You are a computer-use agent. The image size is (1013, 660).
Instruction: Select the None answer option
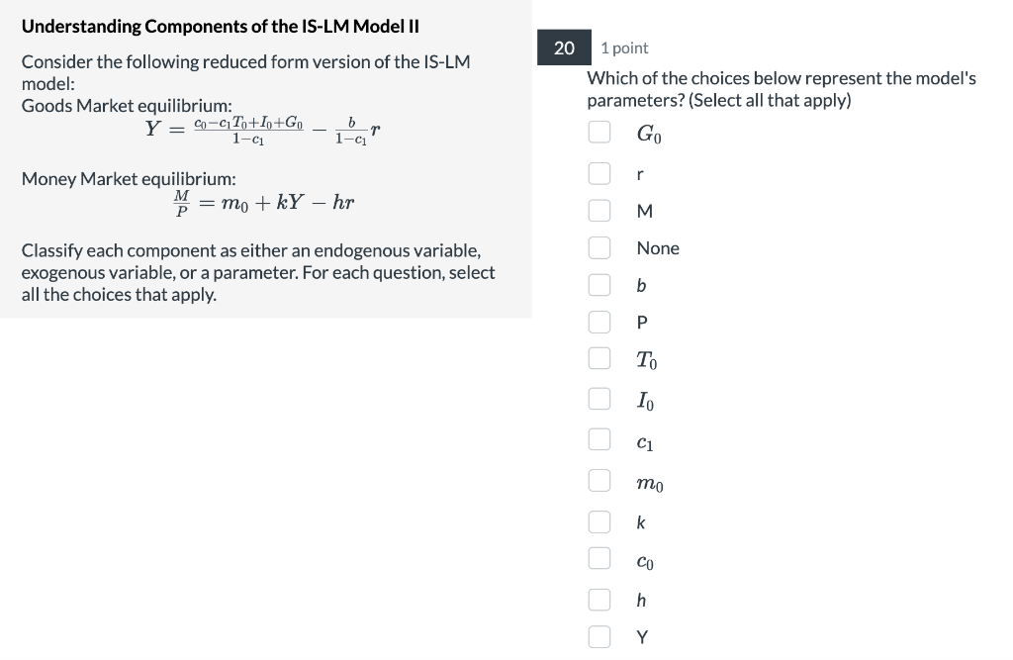click(x=599, y=247)
